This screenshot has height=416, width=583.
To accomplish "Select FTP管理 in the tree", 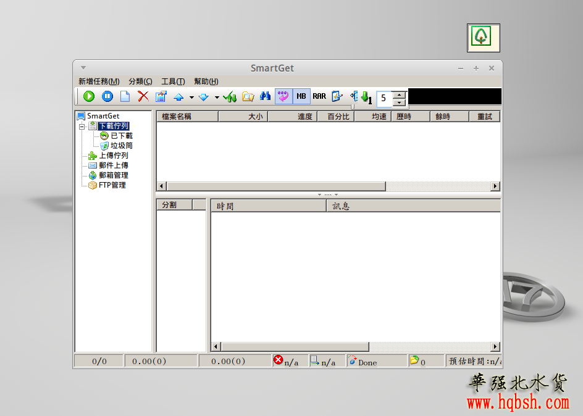I will click(x=112, y=185).
